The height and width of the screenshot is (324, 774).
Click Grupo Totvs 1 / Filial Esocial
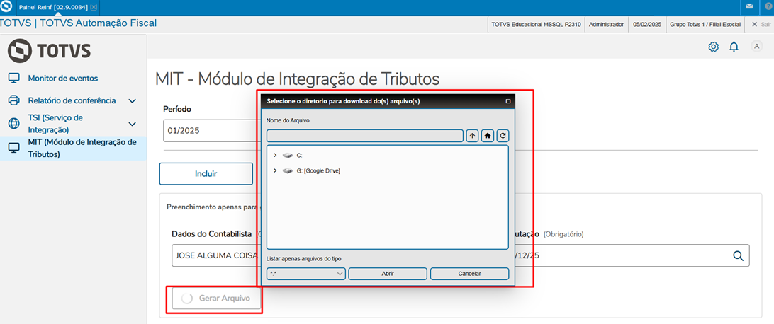pos(705,24)
